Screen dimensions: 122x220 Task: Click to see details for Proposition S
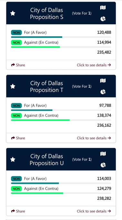pyautogui.click(x=94, y=65)
